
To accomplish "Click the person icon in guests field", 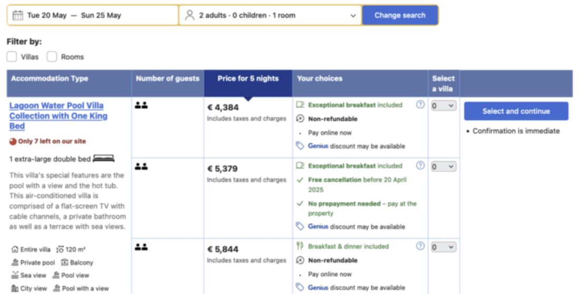I will (189, 15).
